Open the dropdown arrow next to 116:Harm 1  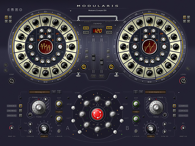[141, 92]
